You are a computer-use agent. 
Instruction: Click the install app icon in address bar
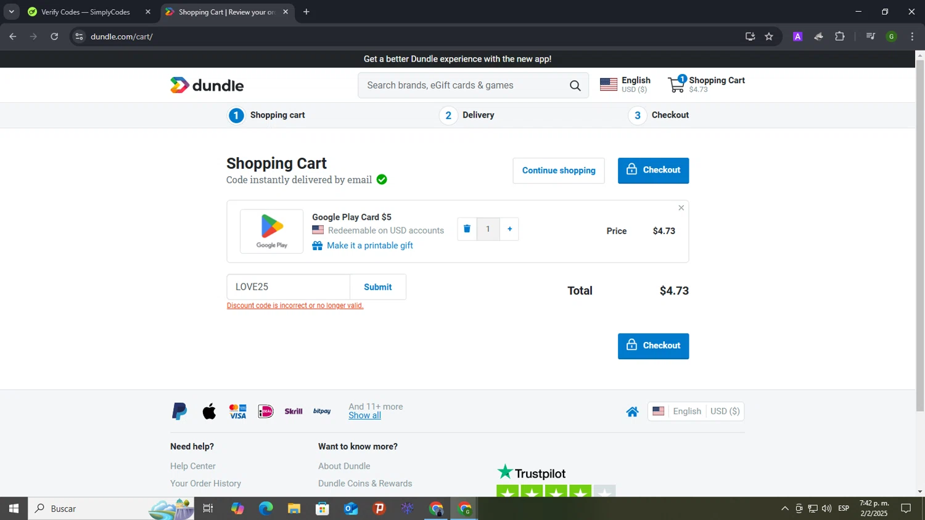tap(750, 36)
